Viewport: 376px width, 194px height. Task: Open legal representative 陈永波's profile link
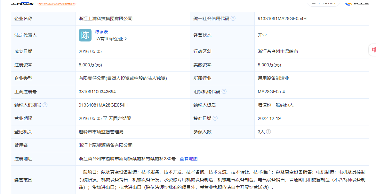[x=101, y=32]
